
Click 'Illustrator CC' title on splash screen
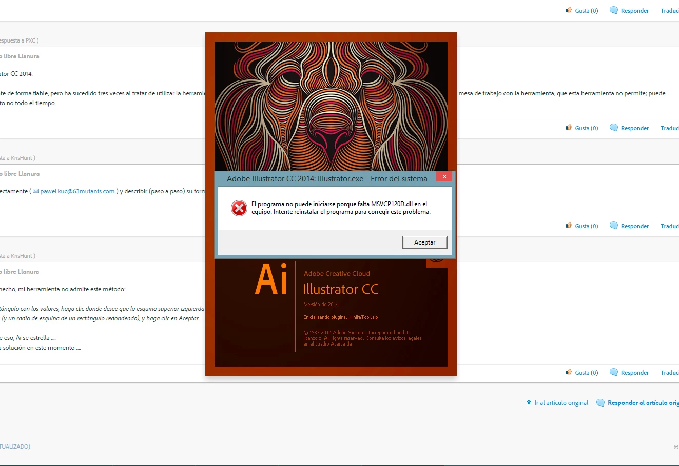[x=341, y=289]
